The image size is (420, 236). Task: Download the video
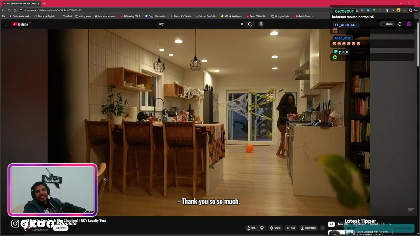coord(308,228)
